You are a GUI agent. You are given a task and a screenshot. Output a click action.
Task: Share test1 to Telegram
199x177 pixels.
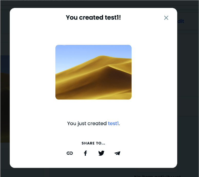tap(117, 153)
